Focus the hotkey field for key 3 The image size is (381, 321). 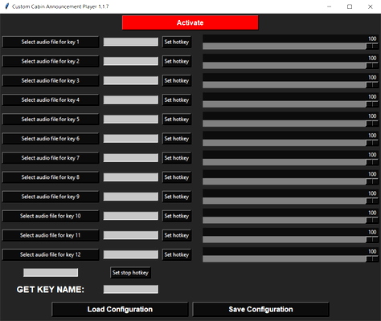[x=131, y=80]
